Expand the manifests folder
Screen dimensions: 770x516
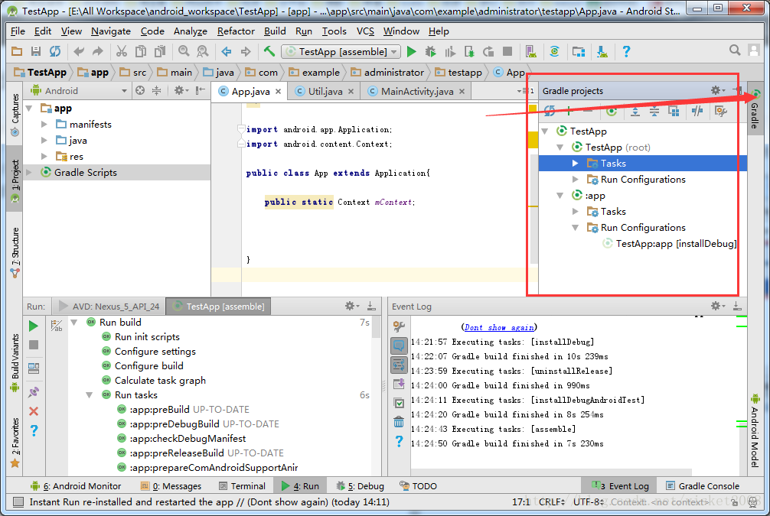[x=44, y=124]
